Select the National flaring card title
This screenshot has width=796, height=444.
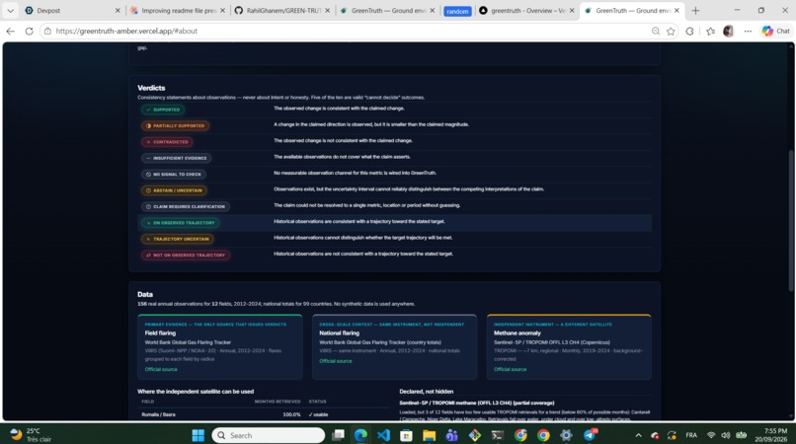[x=339, y=333]
